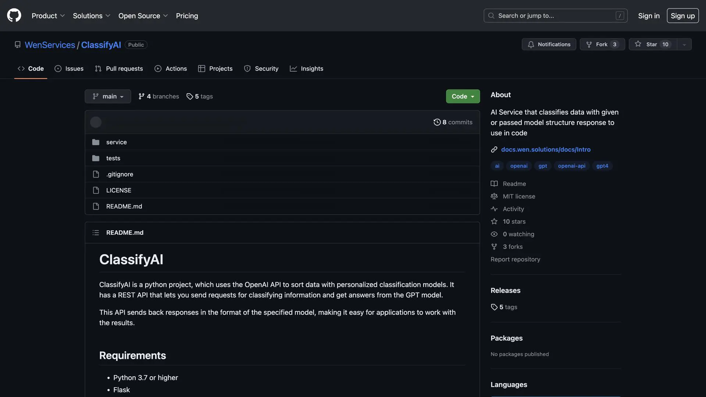Click the tag icon under Releases

tap(494, 307)
